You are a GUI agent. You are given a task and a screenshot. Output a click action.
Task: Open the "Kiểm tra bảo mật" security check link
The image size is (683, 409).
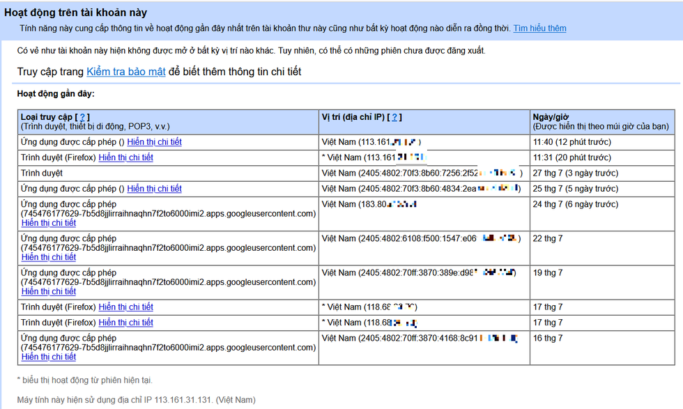coord(126,72)
